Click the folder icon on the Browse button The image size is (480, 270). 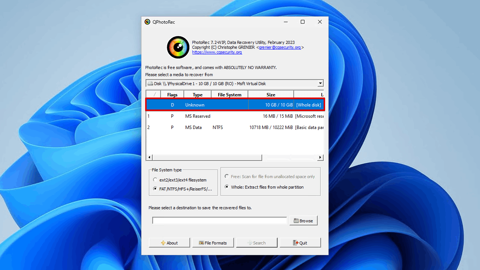(x=297, y=220)
